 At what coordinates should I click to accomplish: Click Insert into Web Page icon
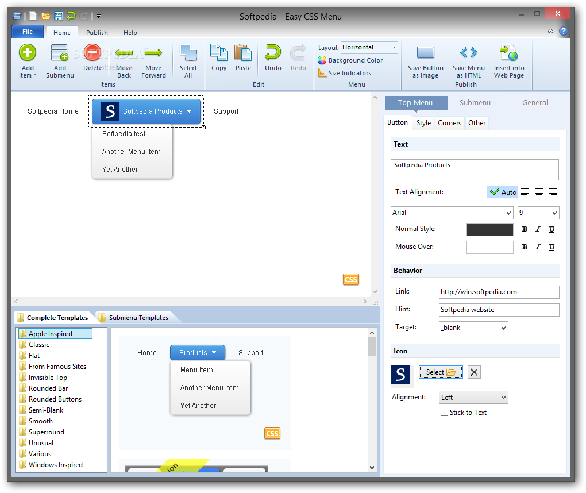(508, 52)
